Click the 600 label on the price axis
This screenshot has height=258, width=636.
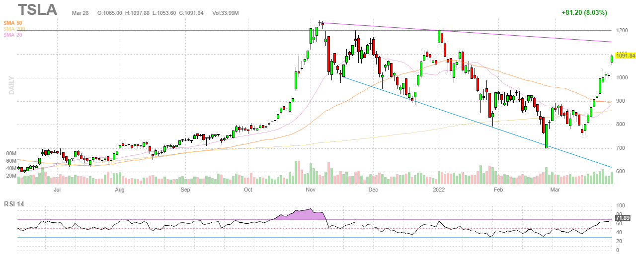[x=621, y=172]
